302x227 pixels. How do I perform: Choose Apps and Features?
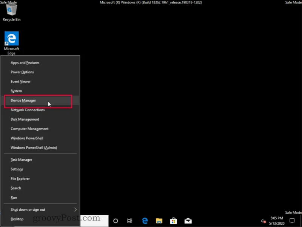click(40, 62)
